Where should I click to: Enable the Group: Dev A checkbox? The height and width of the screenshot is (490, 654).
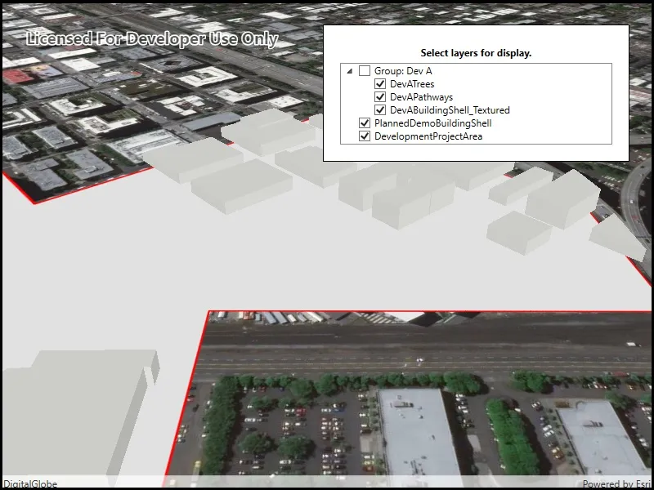(x=365, y=71)
